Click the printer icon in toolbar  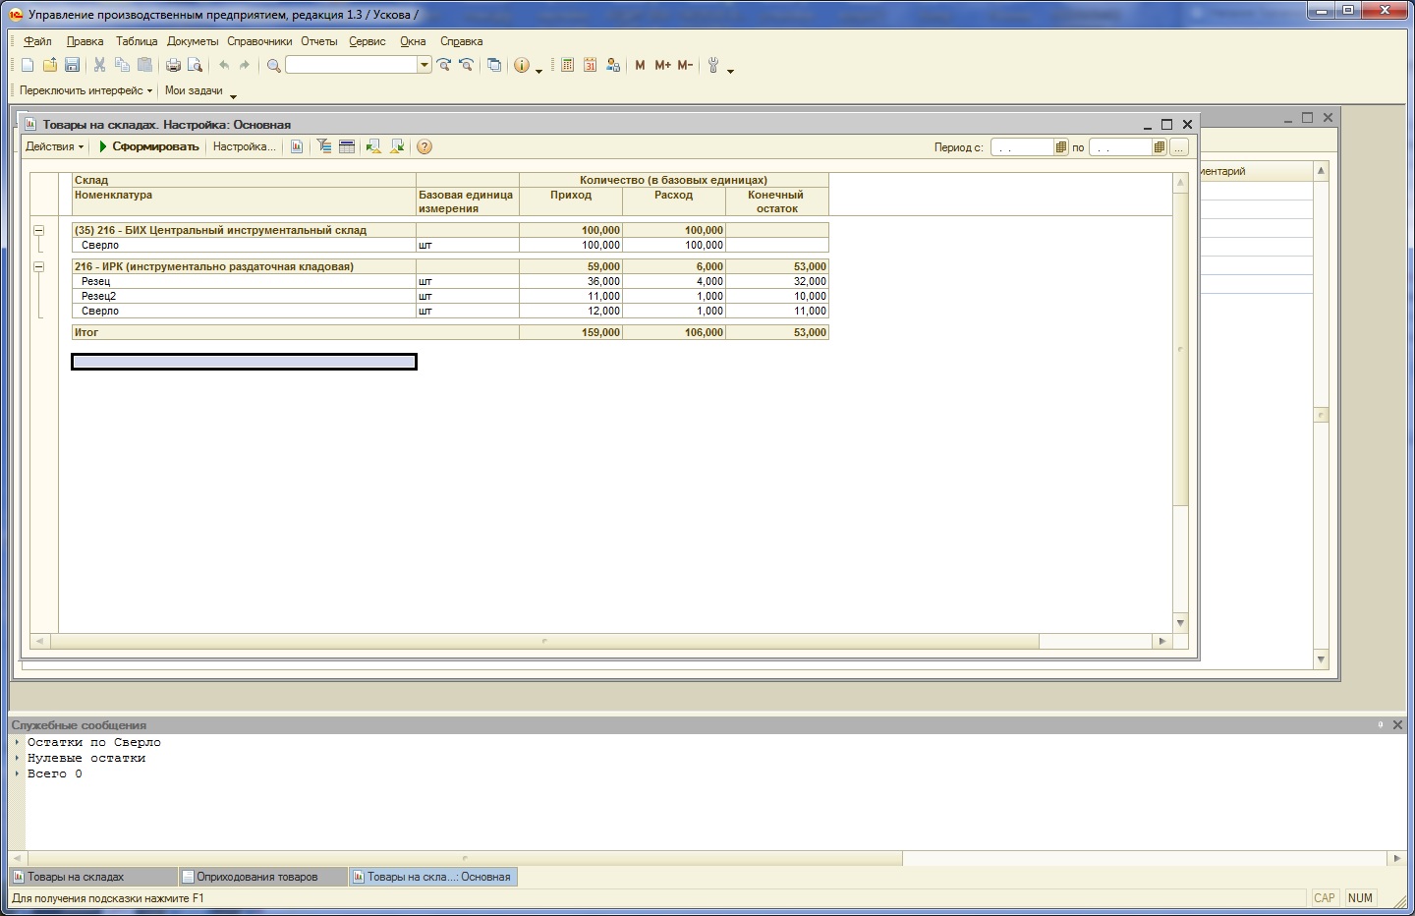pyautogui.click(x=173, y=65)
